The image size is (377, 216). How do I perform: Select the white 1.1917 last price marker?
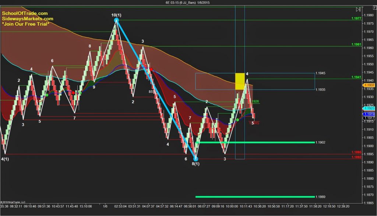tap(369, 118)
